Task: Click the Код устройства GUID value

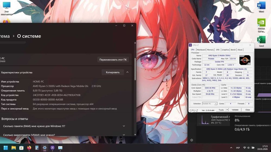Action: tap(57, 95)
